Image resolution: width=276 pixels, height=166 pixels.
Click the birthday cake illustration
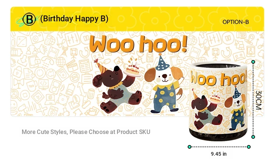(132, 68)
